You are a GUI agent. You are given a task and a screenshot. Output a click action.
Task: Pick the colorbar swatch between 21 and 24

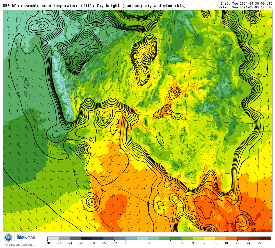(x=243, y=238)
